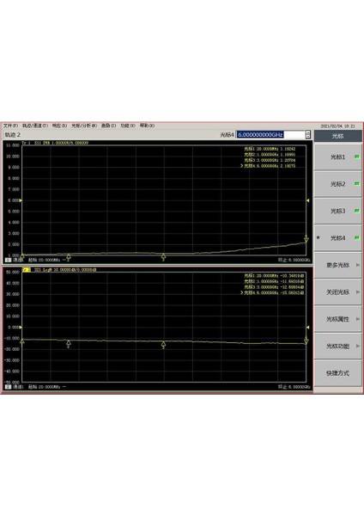
Task: Select marker 3 triangle on lower S21 trace
Action: coord(163,345)
